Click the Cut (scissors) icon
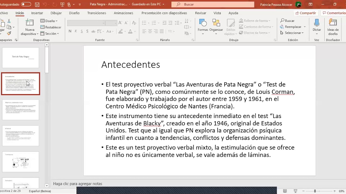The width and height of the screenshot is (346, 194). click(x=9, y=21)
